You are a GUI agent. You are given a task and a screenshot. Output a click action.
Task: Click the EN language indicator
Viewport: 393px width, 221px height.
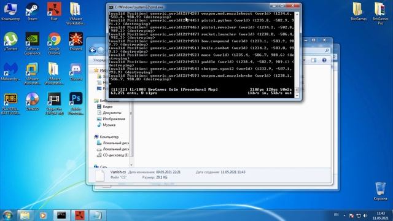coord(337,215)
